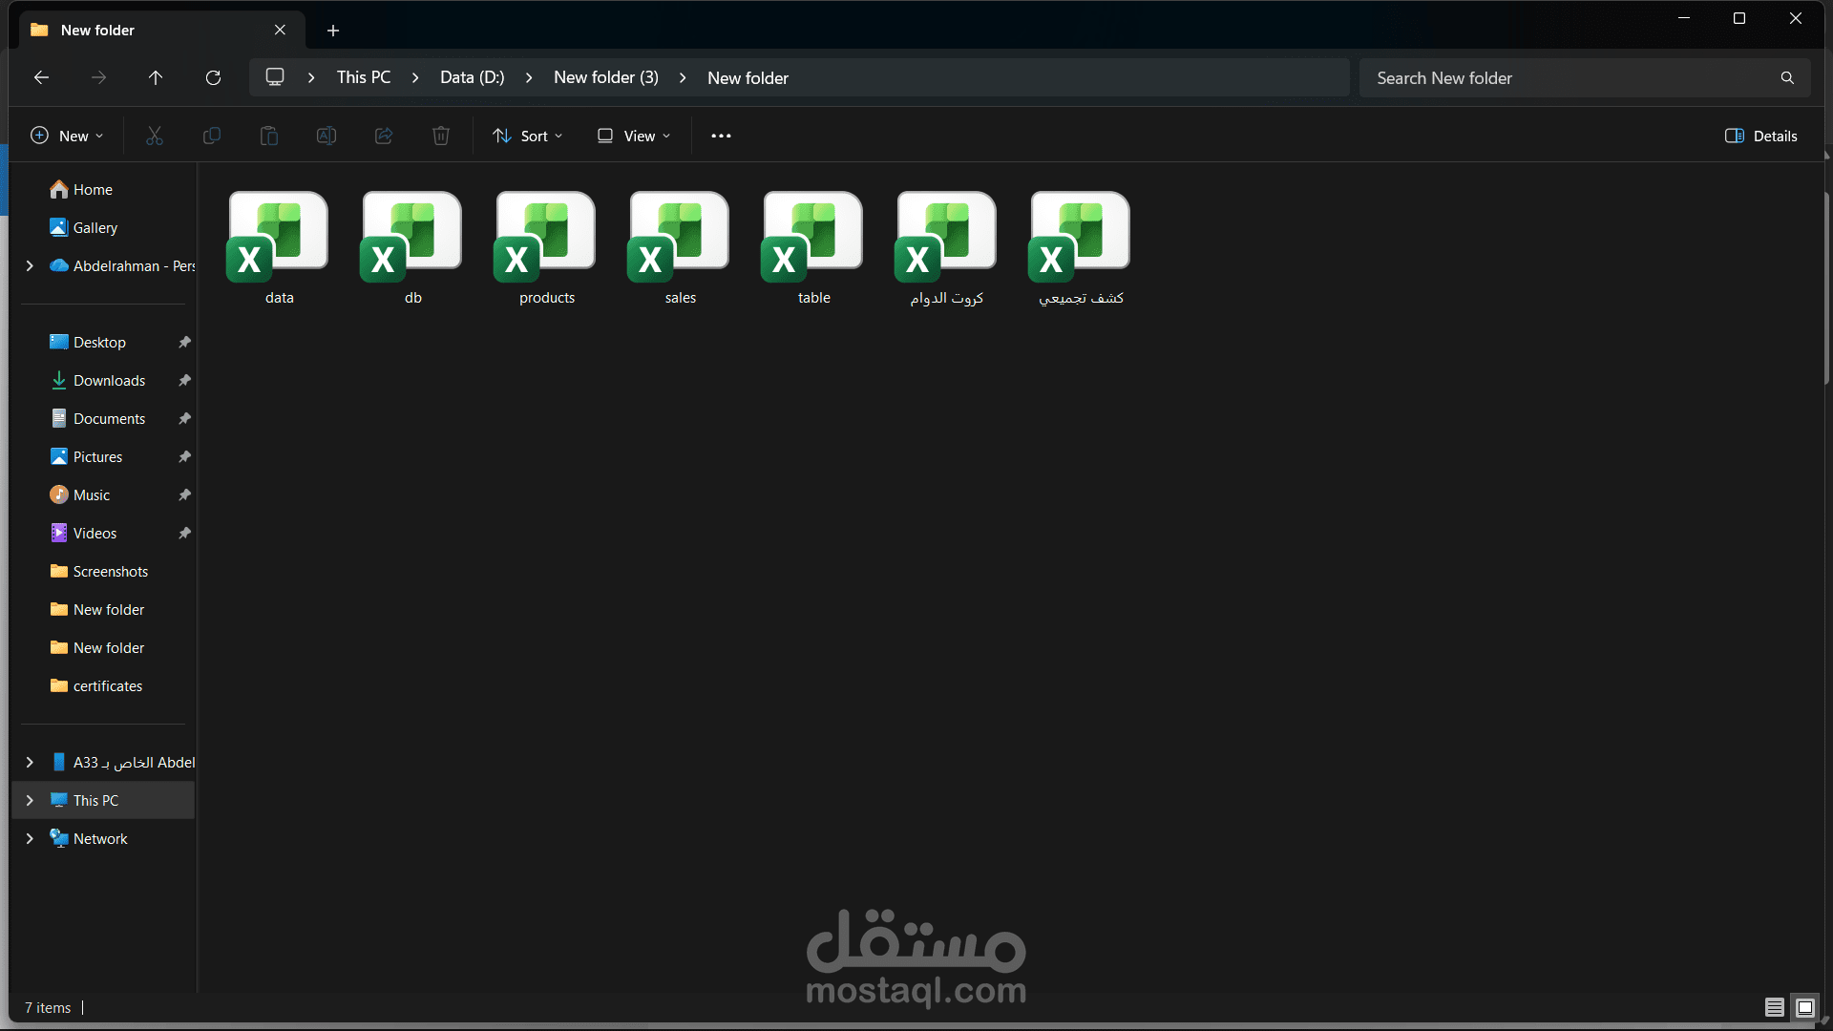Image resolution: width=1833 pixels, height=1031 pixels.
Task: Click the Share toolbar icon
Action: [384, 136]
